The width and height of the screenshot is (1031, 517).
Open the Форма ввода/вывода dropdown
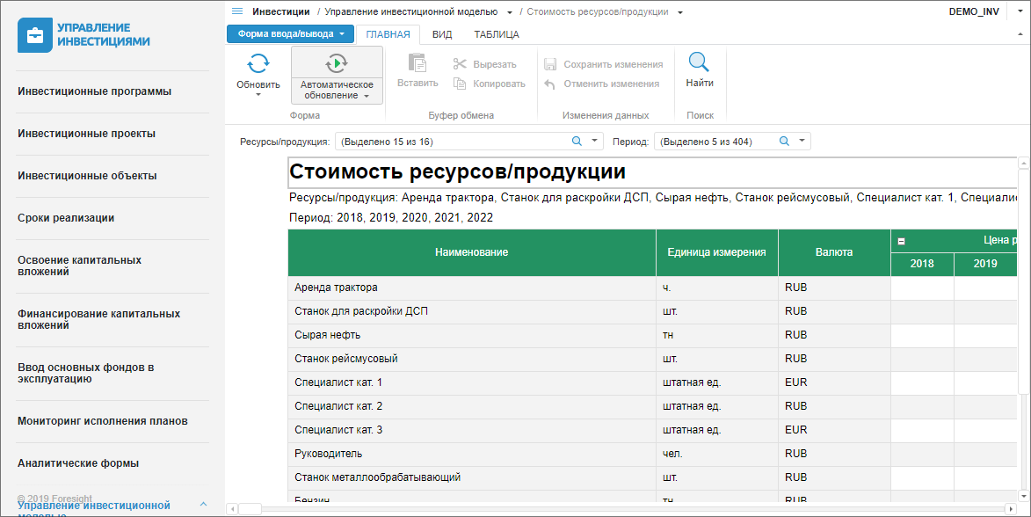pos(291,34)
